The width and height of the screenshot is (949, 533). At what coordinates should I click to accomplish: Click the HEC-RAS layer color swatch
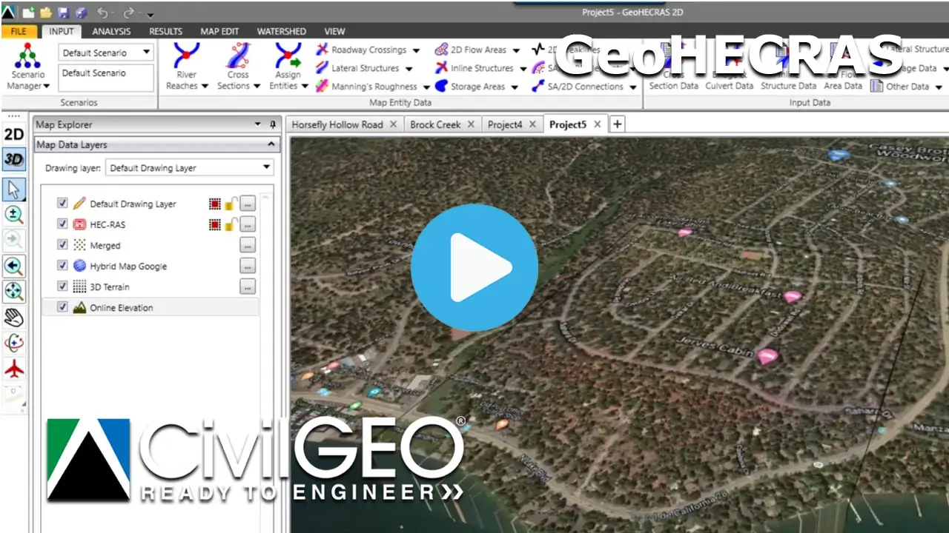tap(215, 224)
